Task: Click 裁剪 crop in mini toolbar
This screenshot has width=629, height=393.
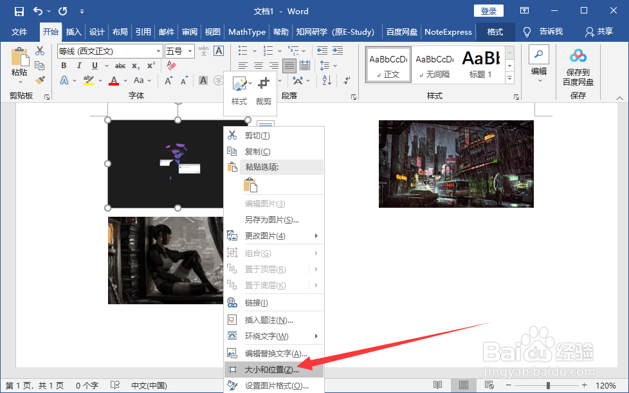Action: pyautogui.click(x=264, y=91)
